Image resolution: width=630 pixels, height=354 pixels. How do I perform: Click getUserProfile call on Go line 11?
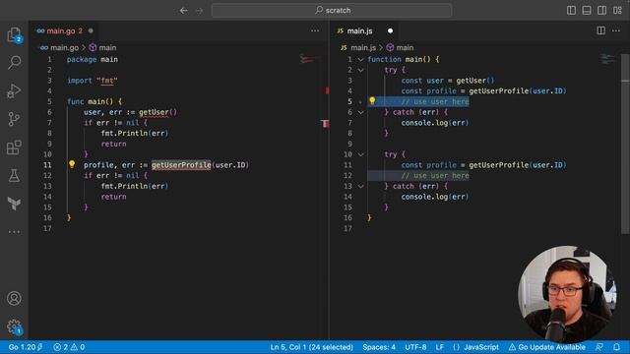pos(181,165)
